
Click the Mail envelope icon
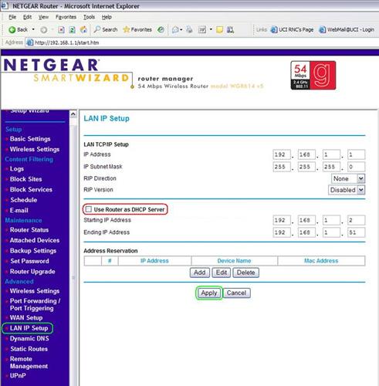(175, 30)
